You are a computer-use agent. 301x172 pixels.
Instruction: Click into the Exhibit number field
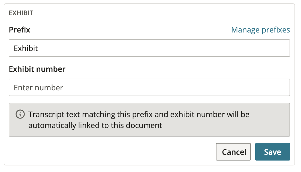[149, 88]
